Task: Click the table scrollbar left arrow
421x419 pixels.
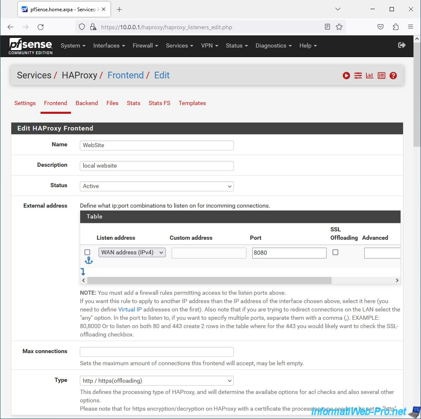Action: coord(84,281)
